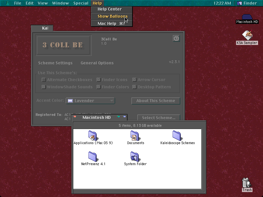
Task: Click Select Scheme button
Action: pos(159,118)
